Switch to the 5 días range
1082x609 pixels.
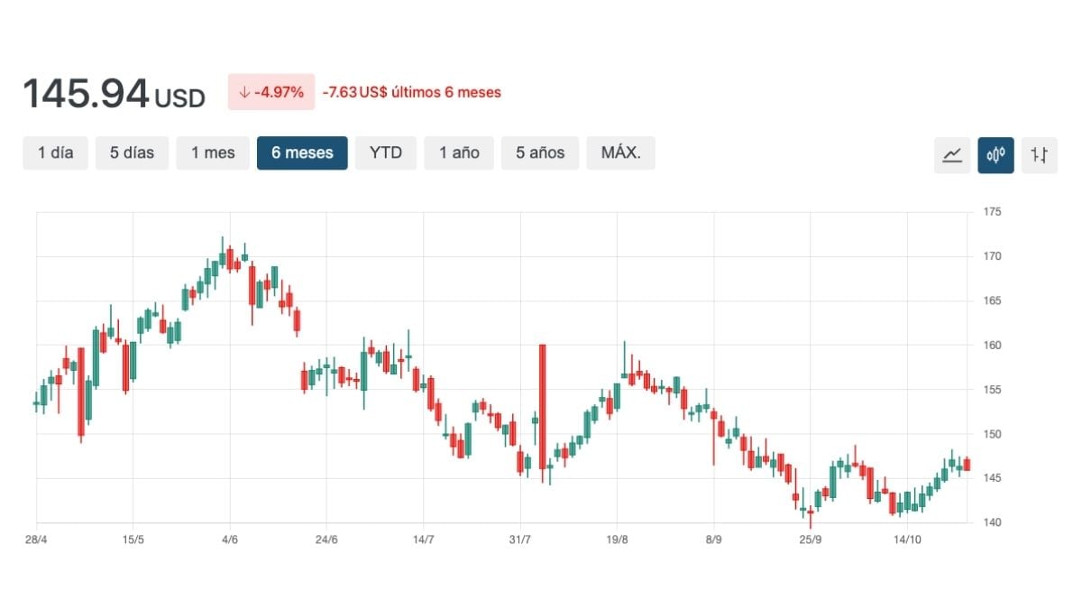click(132, 153)
